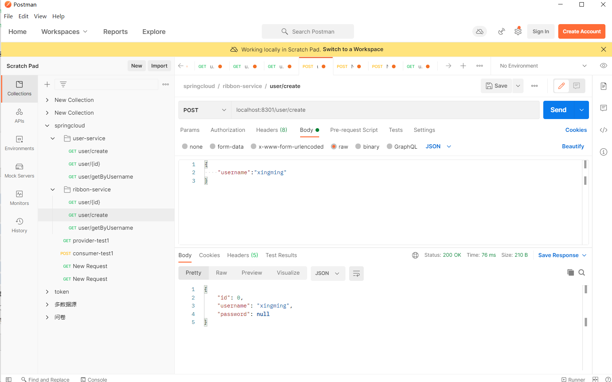Click the Beautify link

point(573,146)
